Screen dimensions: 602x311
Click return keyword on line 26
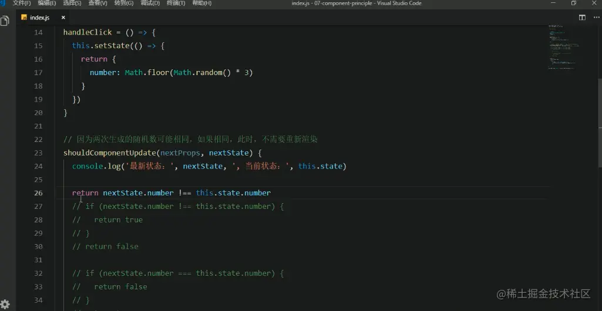click(85, 193)
